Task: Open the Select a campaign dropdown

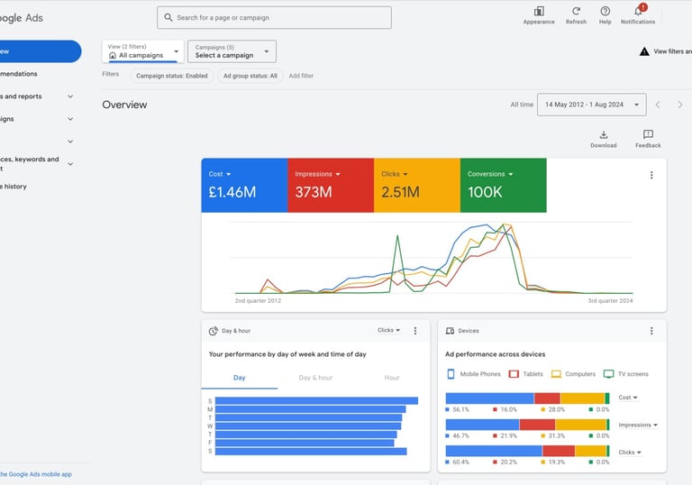Action: [x=232, y=51]
